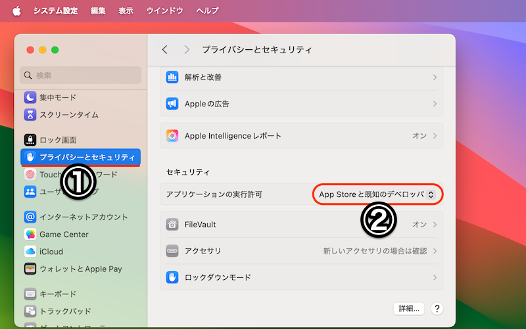Click the ロックダウンモード row text
The image size is (526, 329).
pos(218,277)
